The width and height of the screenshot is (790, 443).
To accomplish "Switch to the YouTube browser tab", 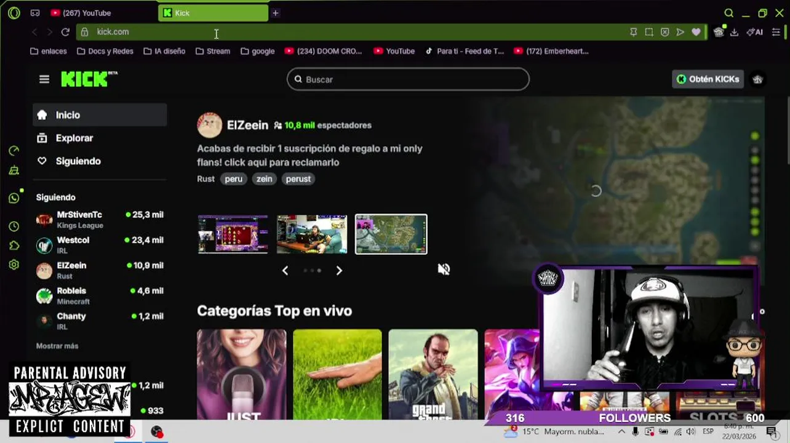I will pyautogui.click(x=102, y=13).
